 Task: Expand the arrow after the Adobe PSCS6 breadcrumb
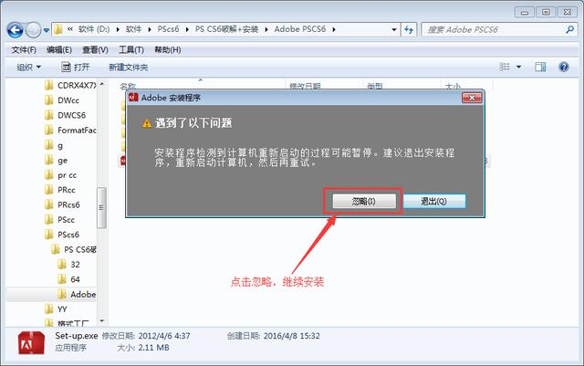point(334,29)
